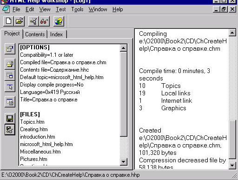
Task: Select the Compiled file=Справка о справке.chm line
Action: 63,62
